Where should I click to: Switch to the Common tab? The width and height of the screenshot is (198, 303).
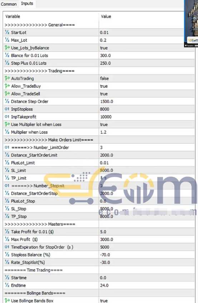coord(9,4)
